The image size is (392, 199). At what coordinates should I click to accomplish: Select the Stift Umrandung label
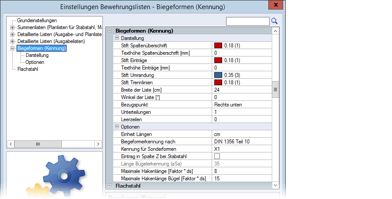[x=138, y=75]
